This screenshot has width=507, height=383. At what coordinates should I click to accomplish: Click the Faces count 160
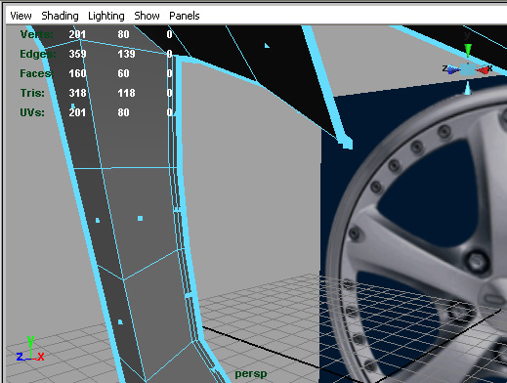pyautogui.click(x=77, y=73)
